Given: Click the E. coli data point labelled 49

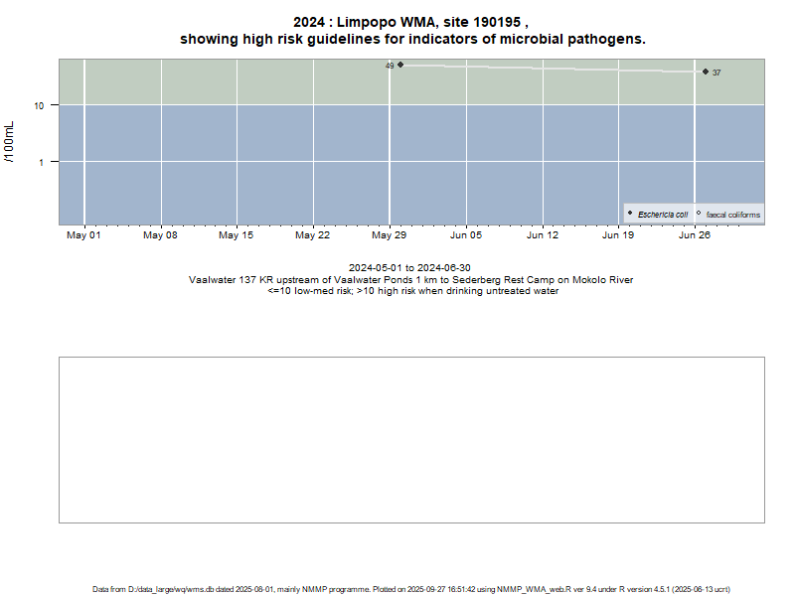Looking at the screenshot, I should pyautogui.click(x=400, y=65).
